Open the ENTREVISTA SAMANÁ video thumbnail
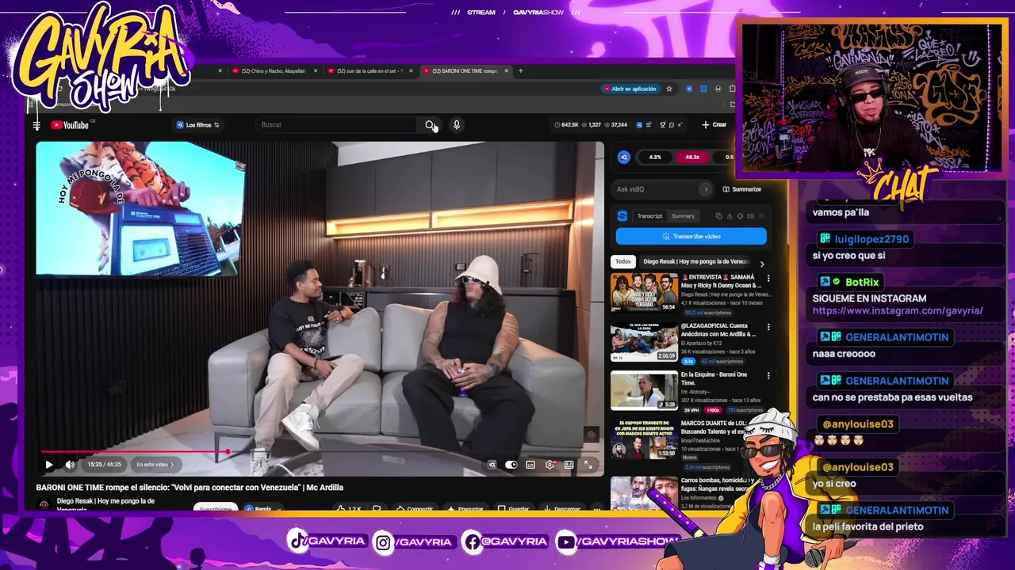Screen dimensions: 1015x570 point(644,292)
